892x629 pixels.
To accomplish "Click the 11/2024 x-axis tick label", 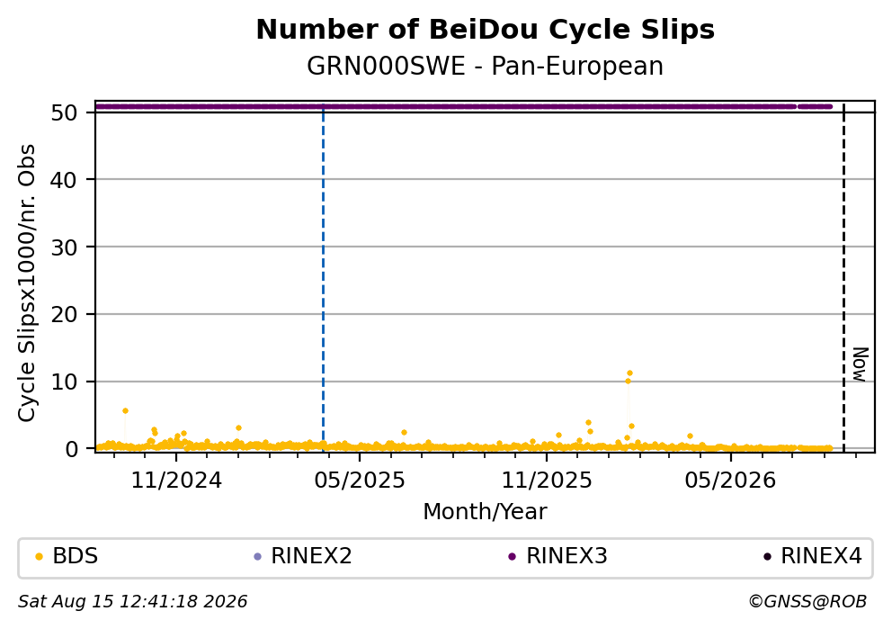I will click(176, 481).
